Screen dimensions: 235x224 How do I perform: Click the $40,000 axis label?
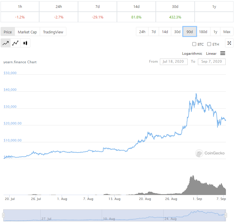pyautogui.click(x=10, y=90)
